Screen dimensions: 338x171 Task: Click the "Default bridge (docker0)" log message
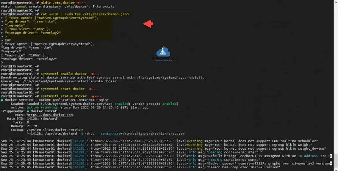(x=267, y=156)
